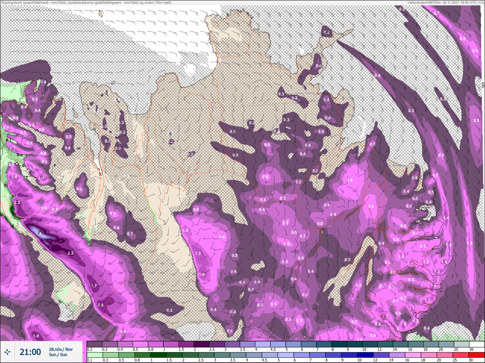The width and height of the screenshot is (485, 363).
Task: Click the Veðurstofan compass logo icon
Action: pyautogui.click(x=7, y=352)
